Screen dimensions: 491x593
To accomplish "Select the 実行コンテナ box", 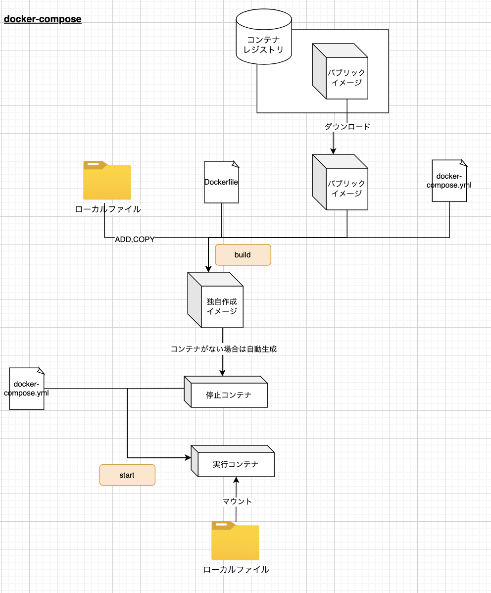I will (x=233, y=461).
